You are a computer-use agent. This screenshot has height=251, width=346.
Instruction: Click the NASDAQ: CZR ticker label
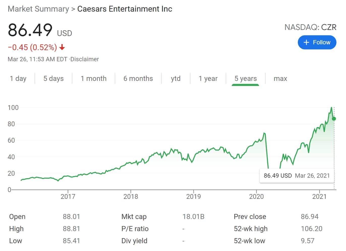(311, 27)
